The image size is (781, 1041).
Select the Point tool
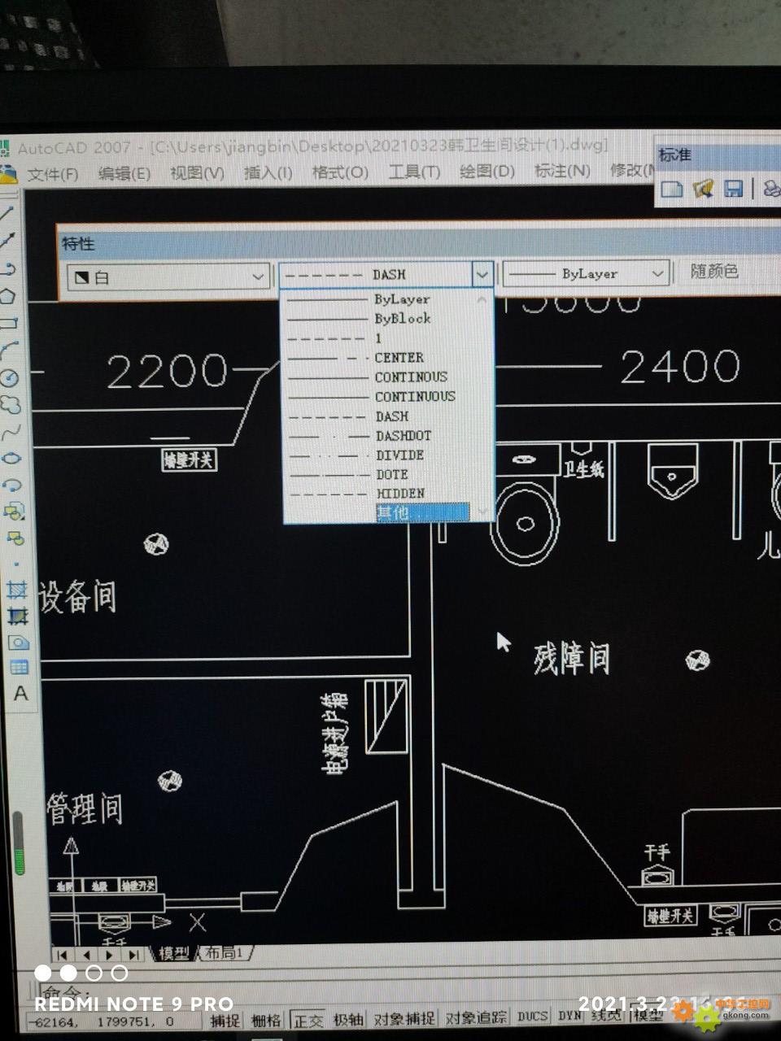click(x=15, y=563)
